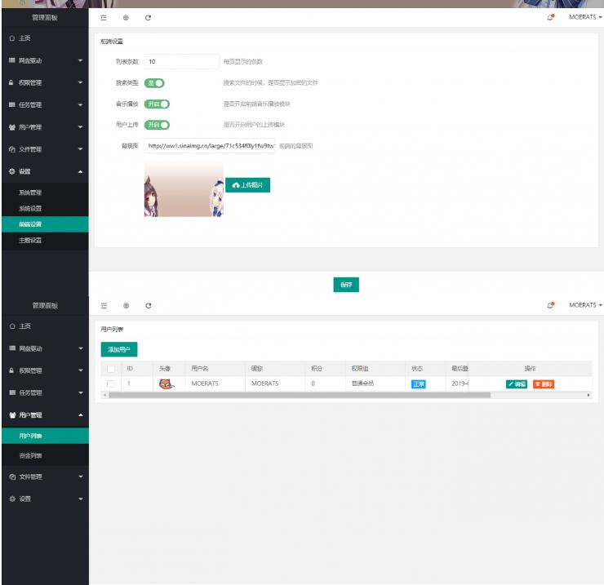Check the select-all checkbox in user table header

coord(111,369)
